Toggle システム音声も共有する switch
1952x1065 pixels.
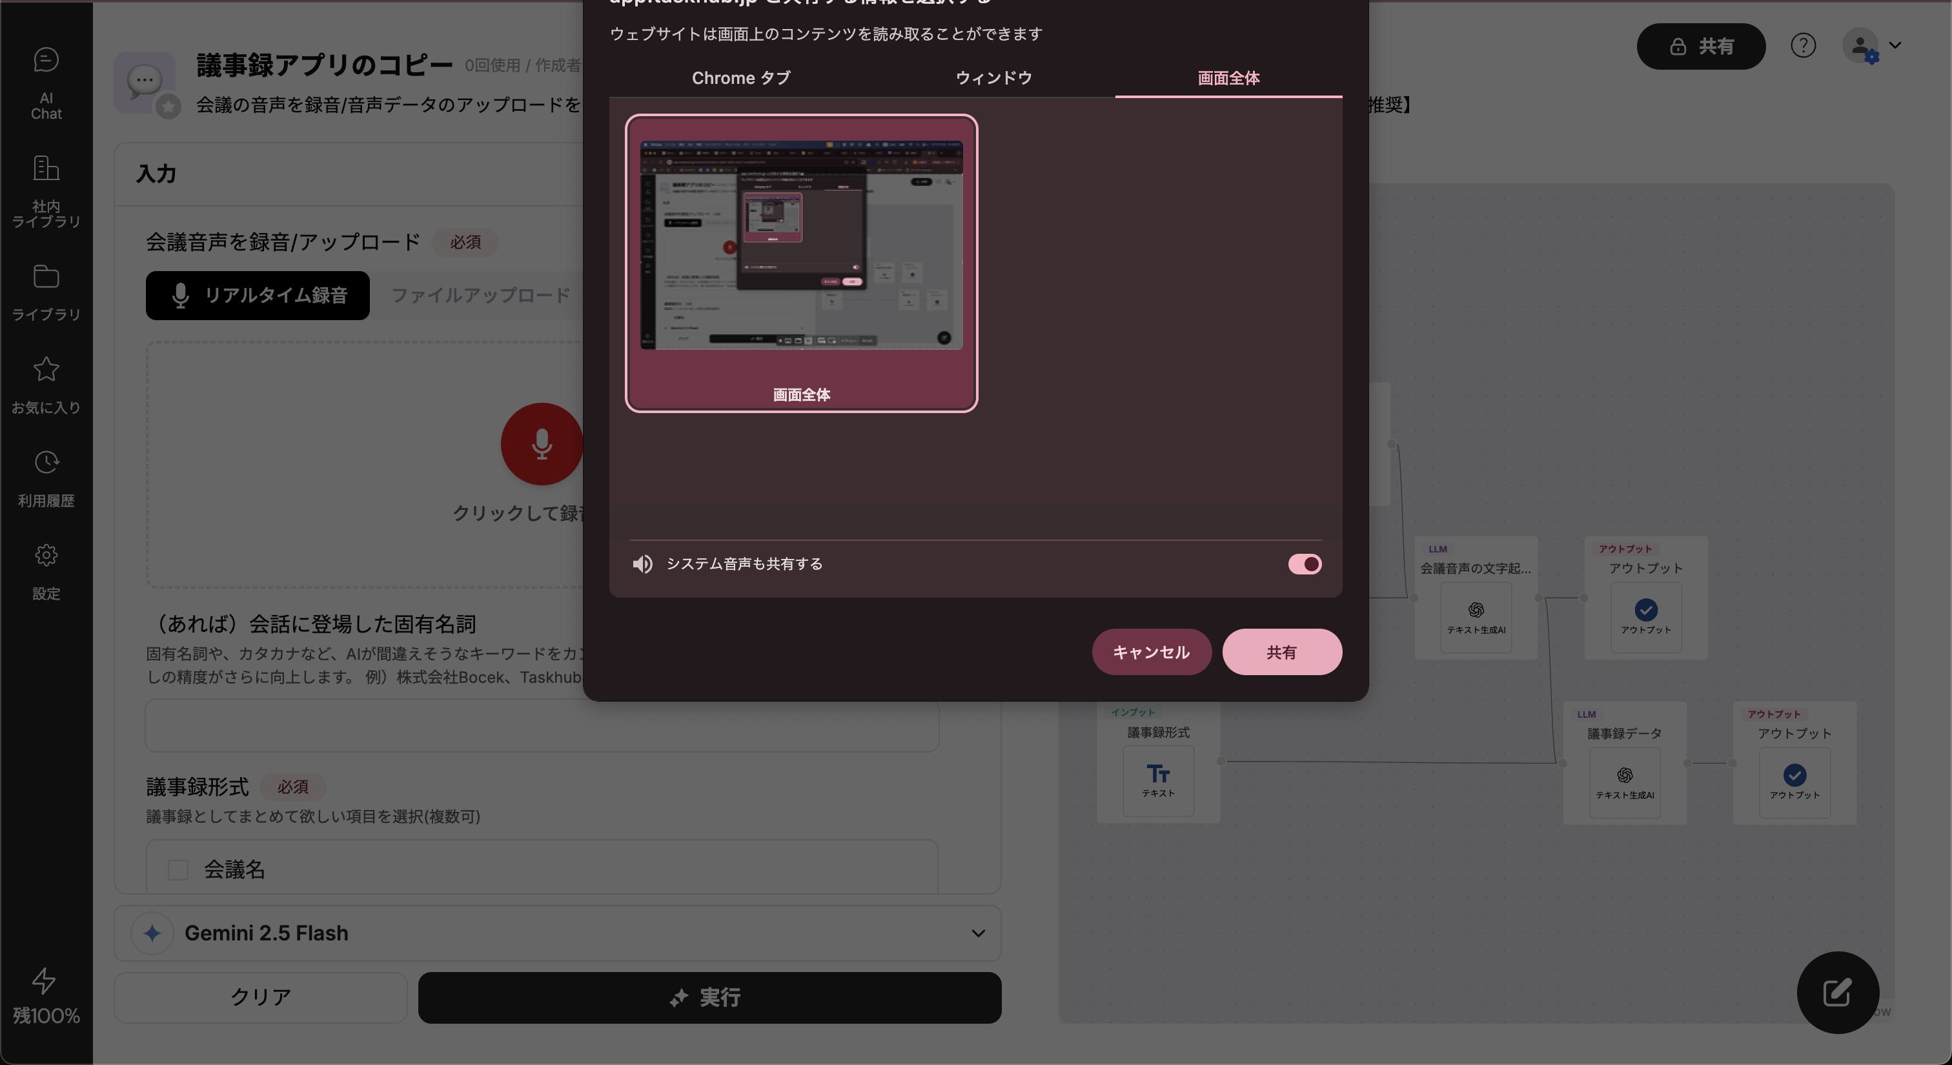click(x=1304, y=564)
